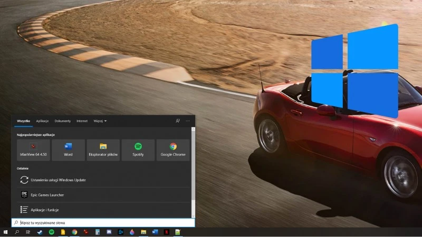Open the yellow document taskbar icon
This screenshot has width=422, height=237.
pyautogui.click(x=63, y=232)
